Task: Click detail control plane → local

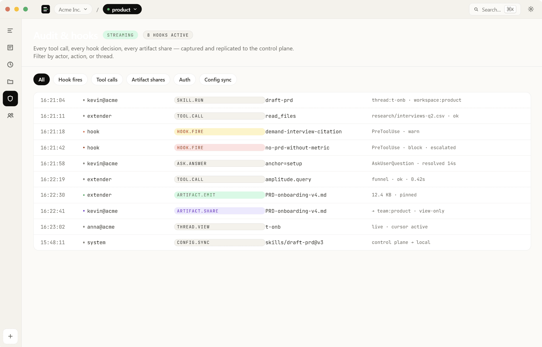Action: click(401, 242)
